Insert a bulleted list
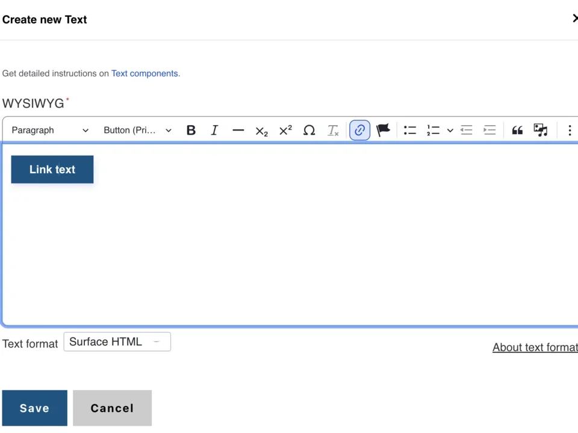 (409, 130)
